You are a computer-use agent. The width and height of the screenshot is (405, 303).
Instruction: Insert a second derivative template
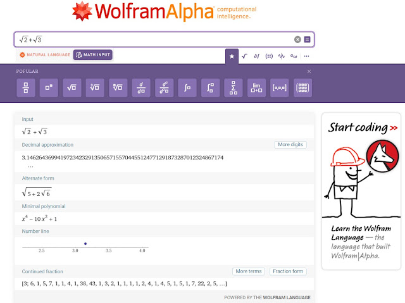[164, 88]
